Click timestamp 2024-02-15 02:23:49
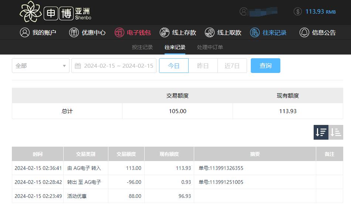This screenshot has height=206, width=351. coord(38,196)
